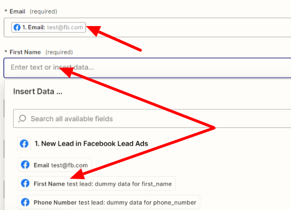Focus the First Name input field
The height and width of the screenshot is (210, 291).
click(x=147, y=68)
